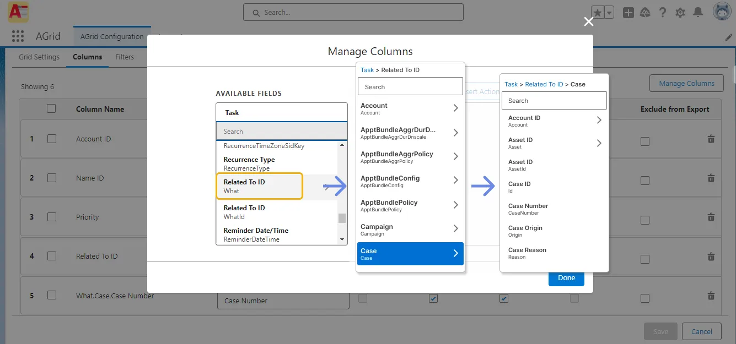Expand the Campaign chevron
The height and width of the screenshot is (344, 736).
(x=456, y=229)
